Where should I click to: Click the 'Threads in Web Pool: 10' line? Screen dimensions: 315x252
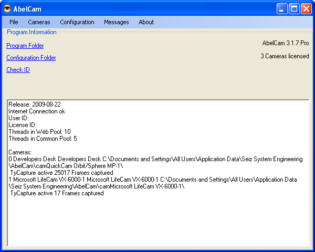click(39, 132)
